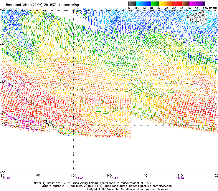Click the cyan 5-10 knots legend swatch
This screenshot has width=218, height=191.
pyautogui.click(x=140, y=4)
